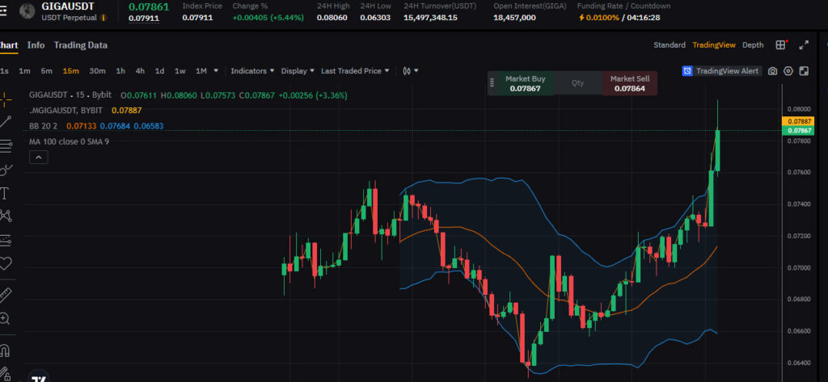Click the blue TradingView Alert clock icon
The height and width of the screenshot is (382, 828).
coord(687,71)
